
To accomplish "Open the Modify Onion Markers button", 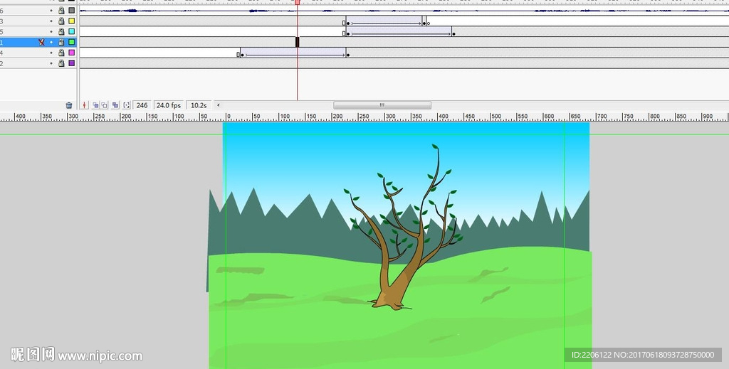I will pos(126,105).
